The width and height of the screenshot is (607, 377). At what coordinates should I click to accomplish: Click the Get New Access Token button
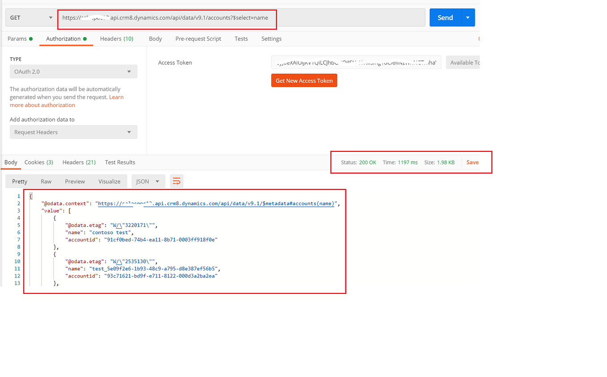[304, 80]
